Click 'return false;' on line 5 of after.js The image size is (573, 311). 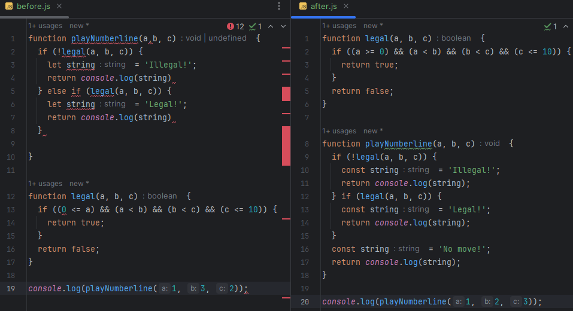362,92
